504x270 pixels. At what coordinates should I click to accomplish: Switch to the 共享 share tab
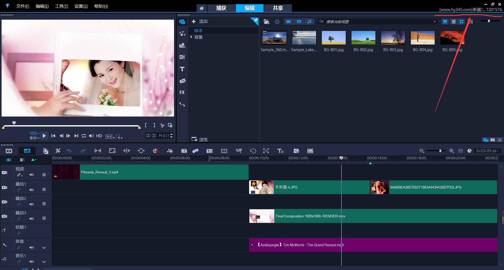click(x=278, y=8)
